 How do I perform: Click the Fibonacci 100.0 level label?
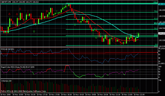(x=155, y=2)
